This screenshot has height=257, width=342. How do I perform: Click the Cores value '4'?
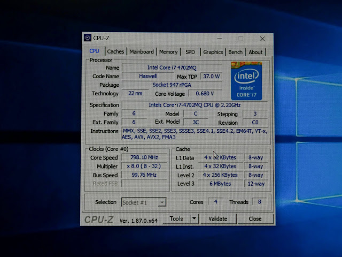215,201
